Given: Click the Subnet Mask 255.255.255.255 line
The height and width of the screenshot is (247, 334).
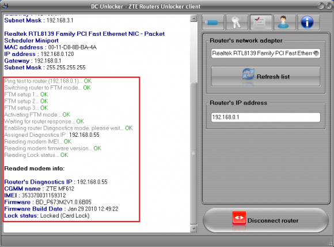Looking at the screenshot, I should point(45,68).
